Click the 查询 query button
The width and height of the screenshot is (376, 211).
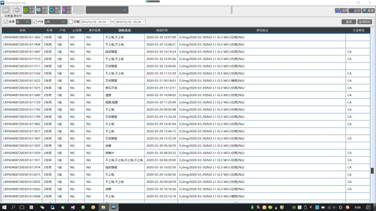click(x=349, y=22)
